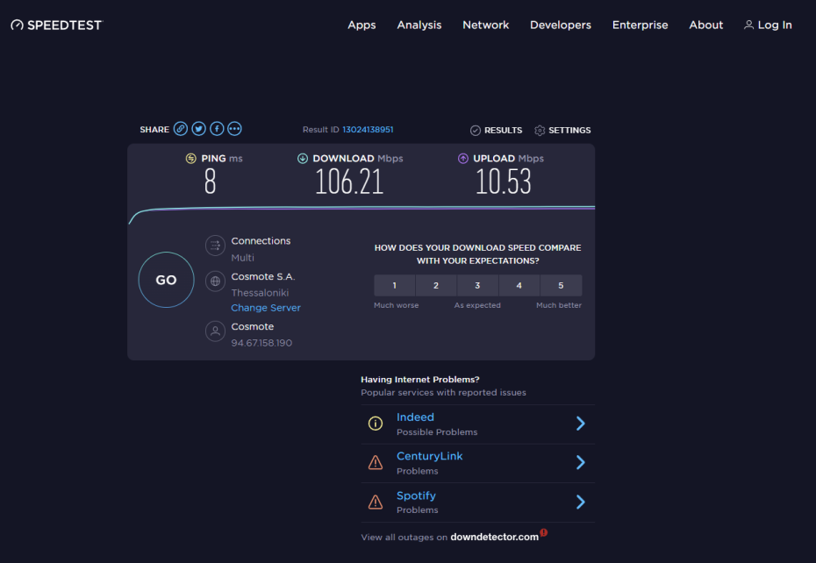The height and width of the screenshot is (563, 816).
Task: Click the Spotify warning icon
Action: [x=376, y=502]
